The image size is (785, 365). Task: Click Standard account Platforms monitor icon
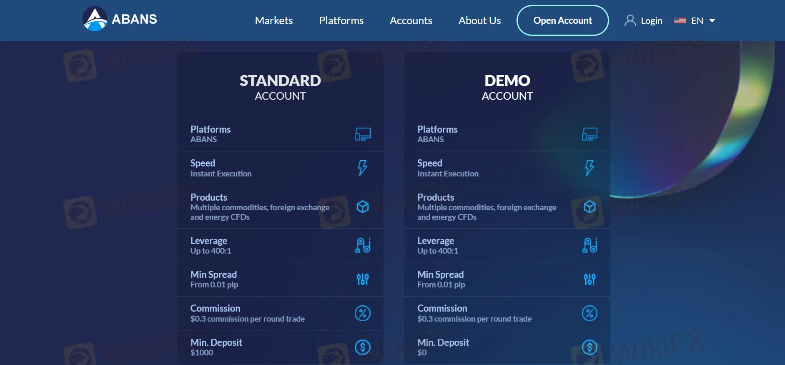click(x=362, y=134)
